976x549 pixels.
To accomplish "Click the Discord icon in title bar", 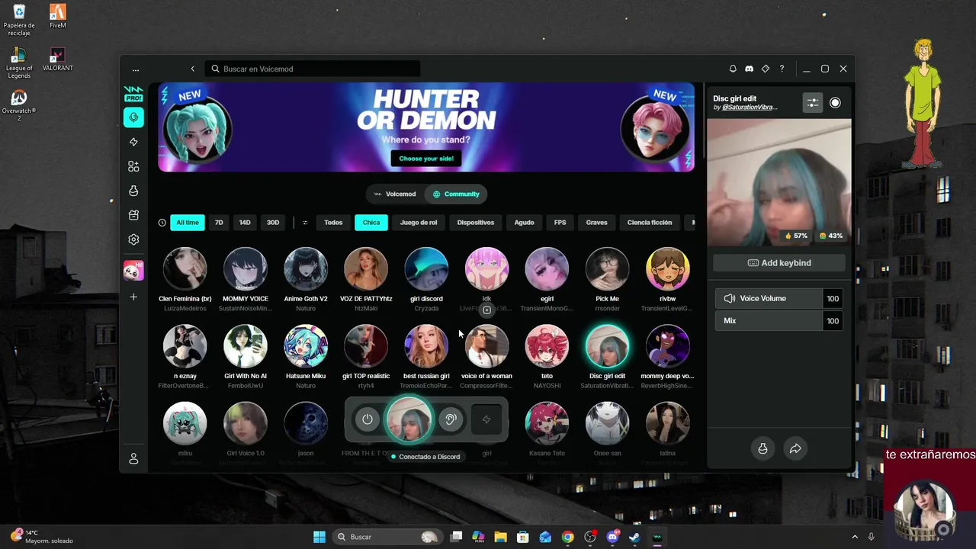I will [749, 69].
